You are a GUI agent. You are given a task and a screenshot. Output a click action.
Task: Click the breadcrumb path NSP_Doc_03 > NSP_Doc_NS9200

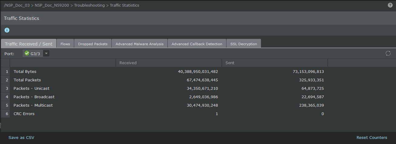[37, 5]
